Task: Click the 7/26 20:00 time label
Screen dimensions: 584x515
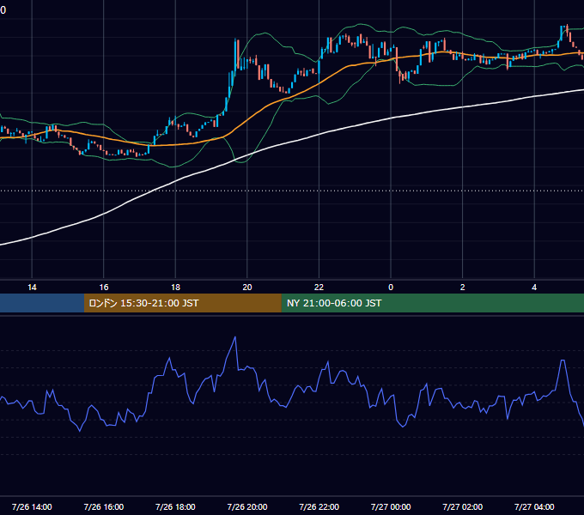Action: click(x=247, y=506)
